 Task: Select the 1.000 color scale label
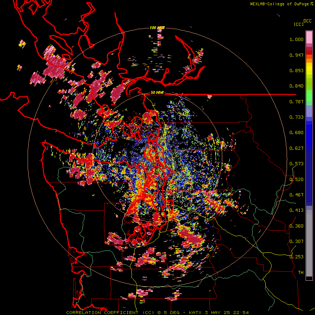(x=296, y=39)
